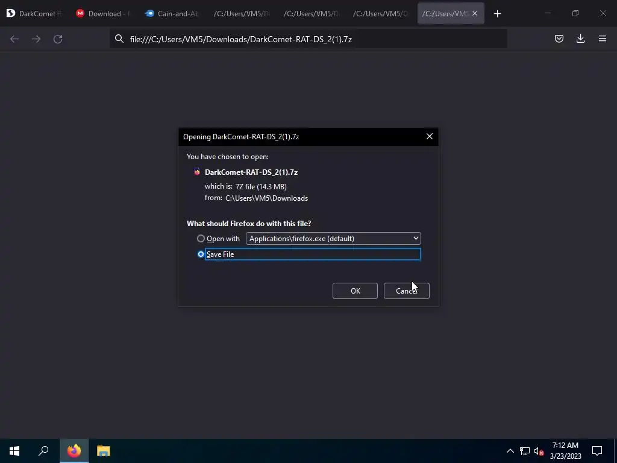Open Windows taskbar search
The height and width of the screenshot is (463, 617).
pos(43,451)
